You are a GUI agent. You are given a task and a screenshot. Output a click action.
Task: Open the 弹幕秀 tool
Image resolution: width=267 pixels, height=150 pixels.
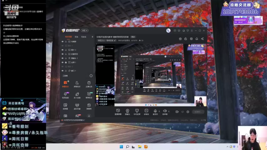(89, 106)
